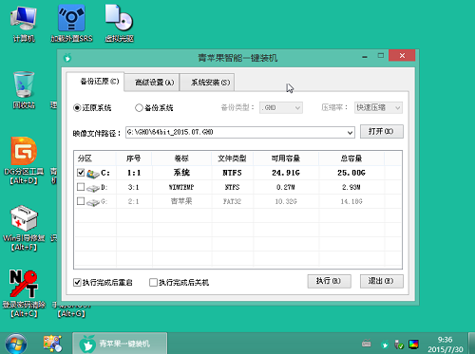
Task: Launch DG分区工具 desktop icon
Action: [24, 160]
